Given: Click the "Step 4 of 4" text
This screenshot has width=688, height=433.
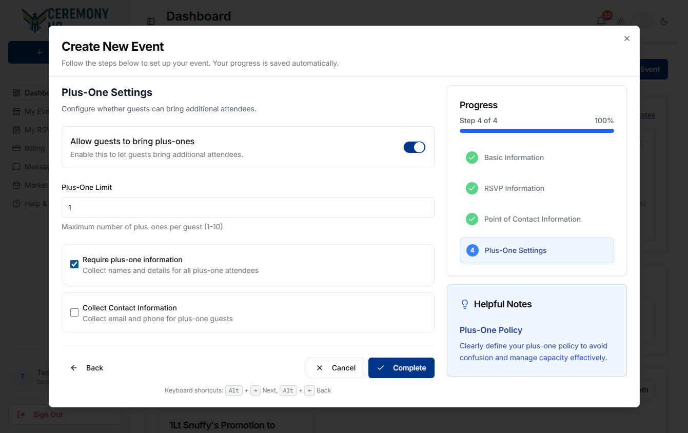Looking at the screenshot, I should point(478,121).
